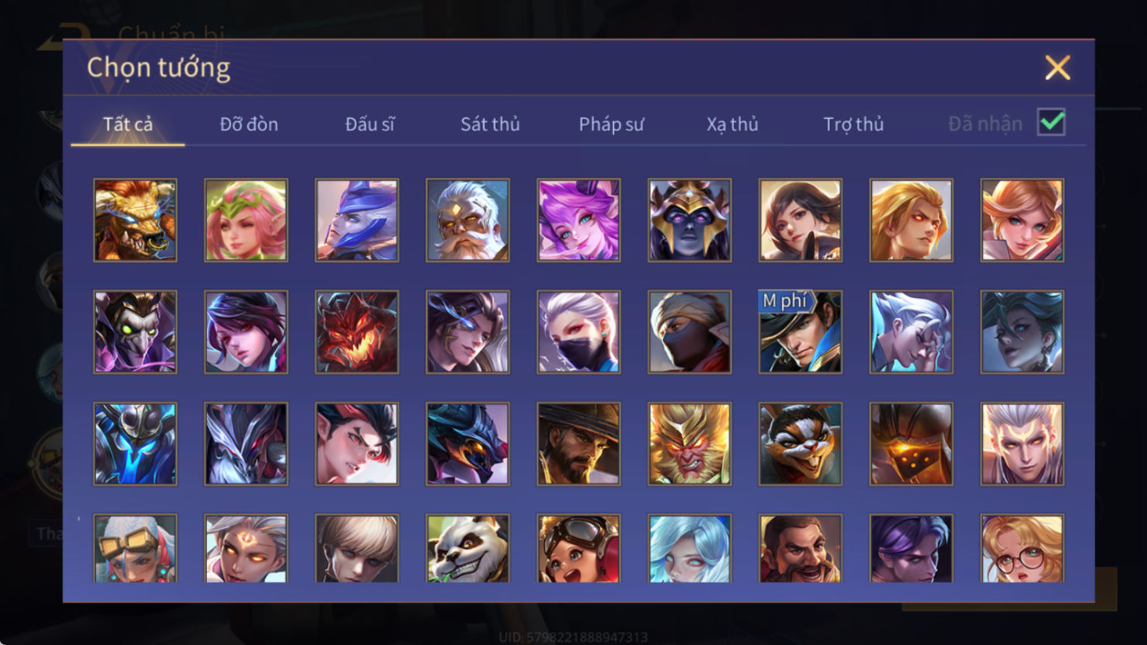Open the Trợ thủ tab
Viewport: 1147px width, 645px height.
coord(853,124)
